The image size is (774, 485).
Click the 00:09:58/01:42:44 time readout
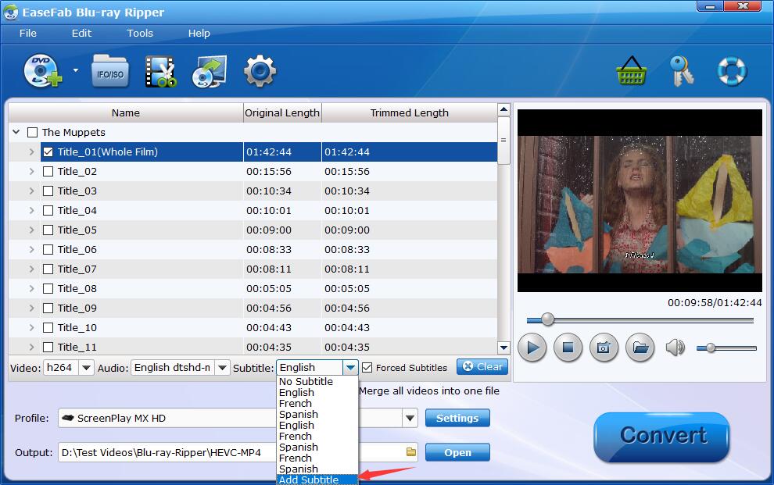pyautogui.click(x=715, y=302)
